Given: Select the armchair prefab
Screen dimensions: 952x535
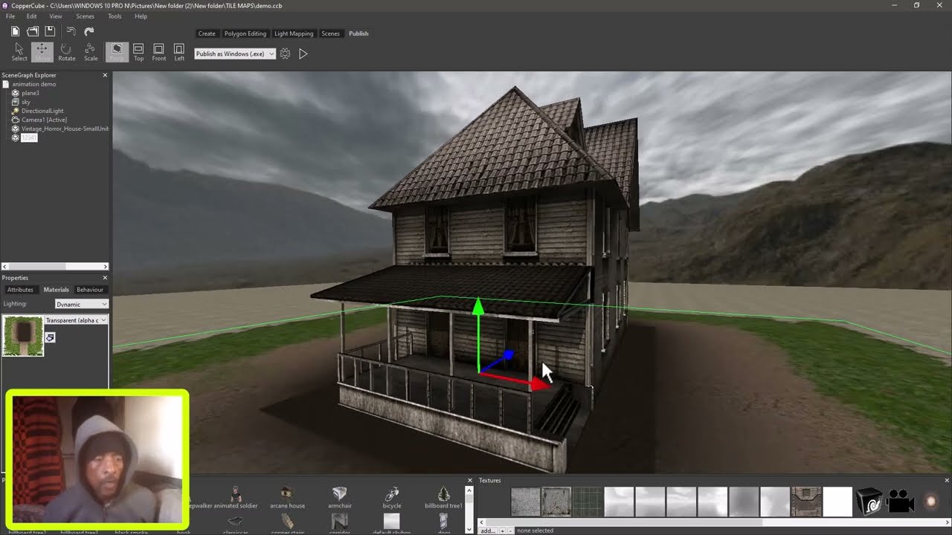Looking at the screenshot, I should point(339,498).
